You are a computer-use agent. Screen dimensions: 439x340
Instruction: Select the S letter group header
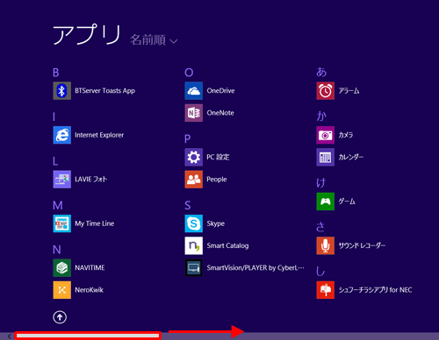(x=188, y=205)
